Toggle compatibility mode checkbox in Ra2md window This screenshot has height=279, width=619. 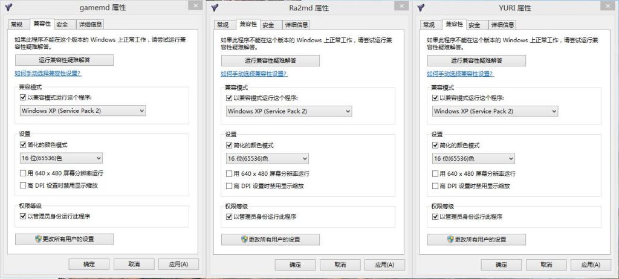(228, 98)
